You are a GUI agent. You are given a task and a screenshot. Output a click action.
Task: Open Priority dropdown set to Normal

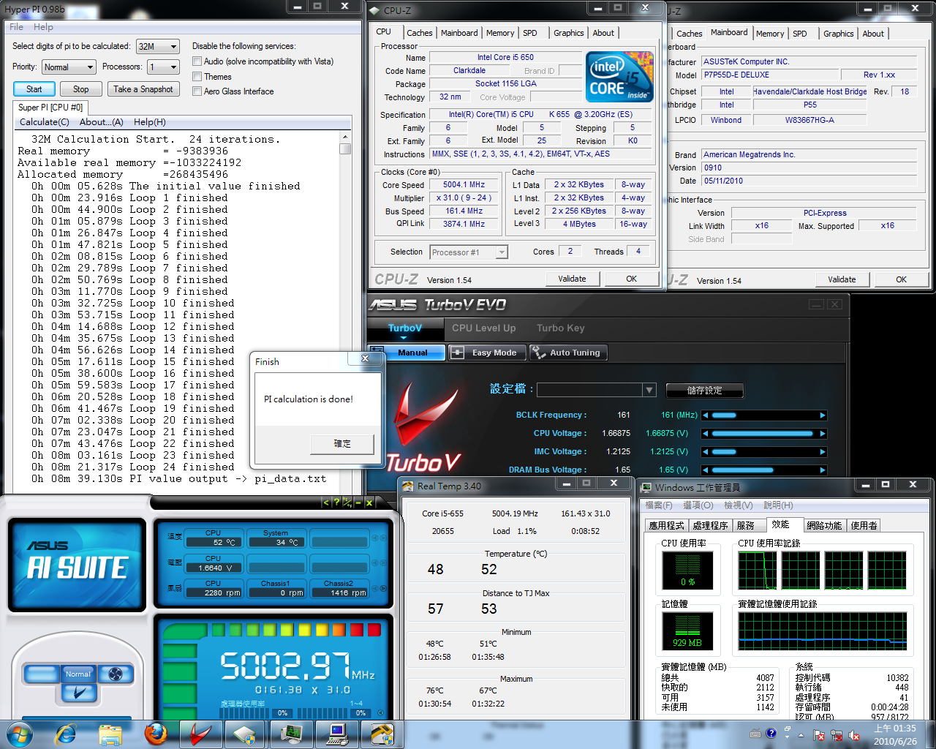69,67
